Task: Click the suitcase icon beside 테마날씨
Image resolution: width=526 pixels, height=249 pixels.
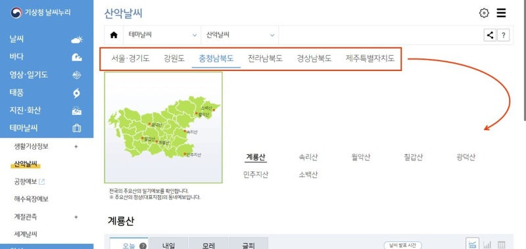Action: 77,128
